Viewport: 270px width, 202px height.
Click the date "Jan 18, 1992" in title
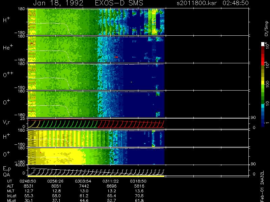(x=58, y=3)
